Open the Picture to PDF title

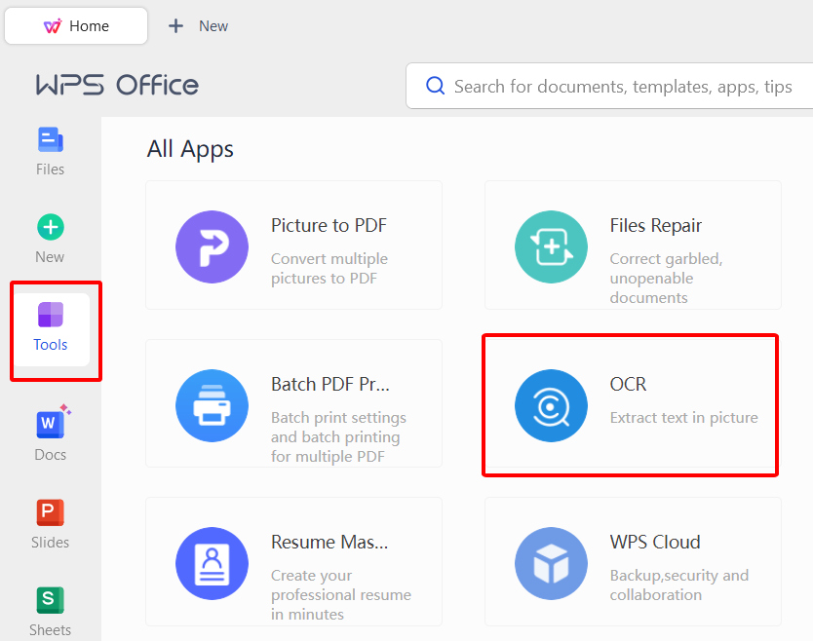[x=329, y=225]
